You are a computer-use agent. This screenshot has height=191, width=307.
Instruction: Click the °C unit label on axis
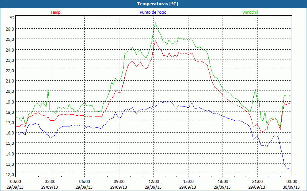(x=12, y=18)
